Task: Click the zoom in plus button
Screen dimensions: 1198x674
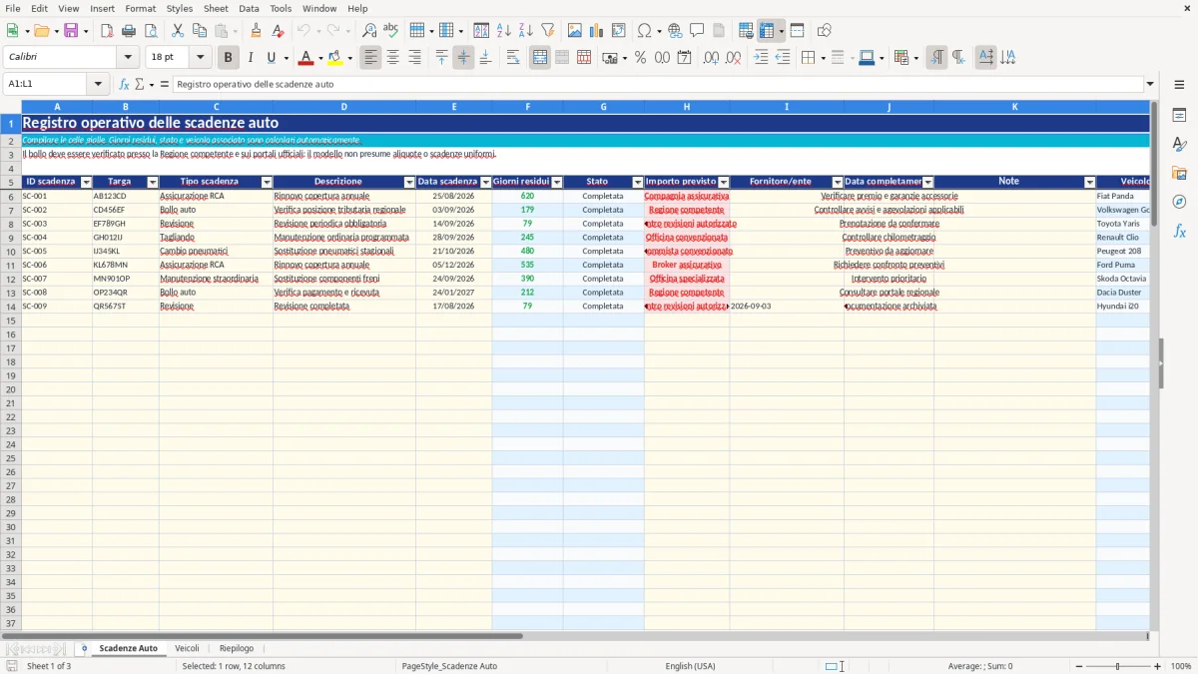Action: [1158, 666]
